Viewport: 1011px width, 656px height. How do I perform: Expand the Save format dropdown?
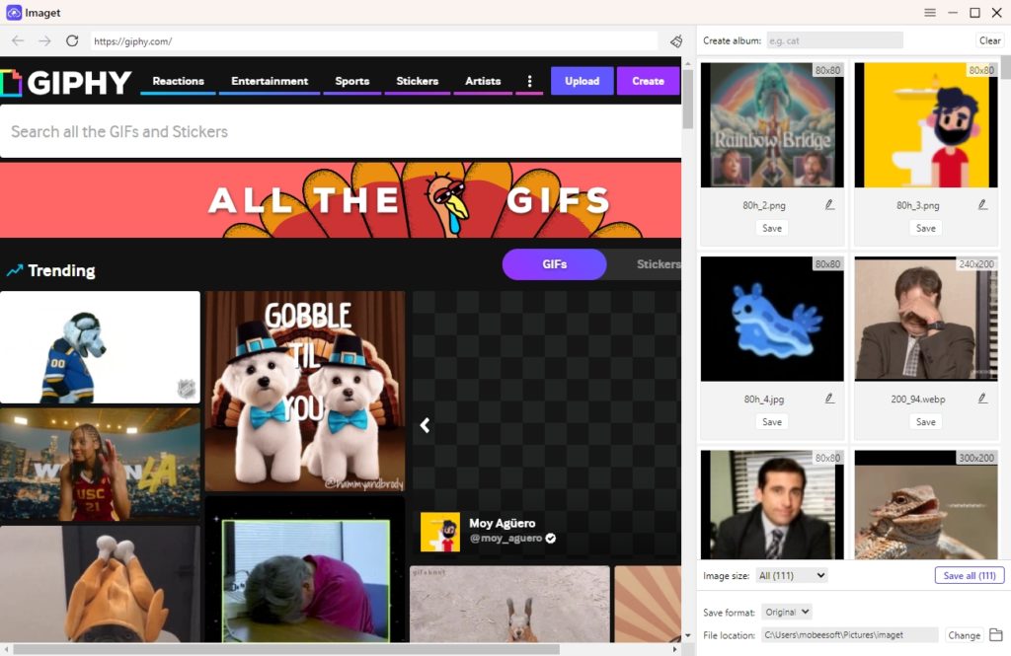[x=788, y=613]
